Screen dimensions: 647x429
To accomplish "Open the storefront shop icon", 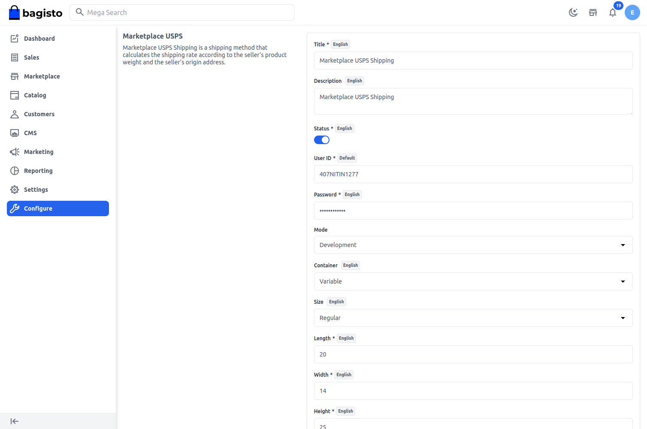I will pyautogui.click(x=593, y=12).
